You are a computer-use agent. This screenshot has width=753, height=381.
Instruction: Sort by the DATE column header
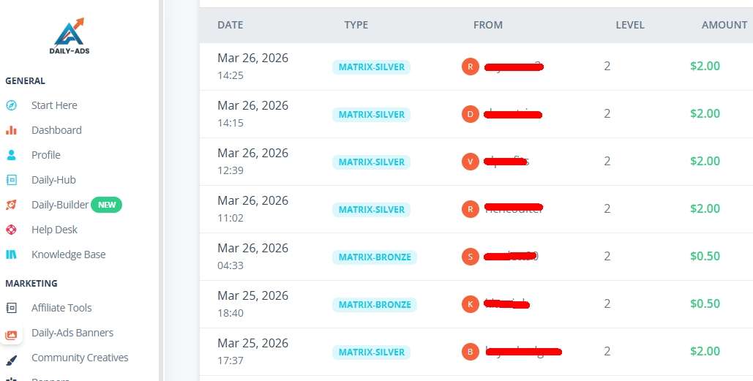pos(230,25)
